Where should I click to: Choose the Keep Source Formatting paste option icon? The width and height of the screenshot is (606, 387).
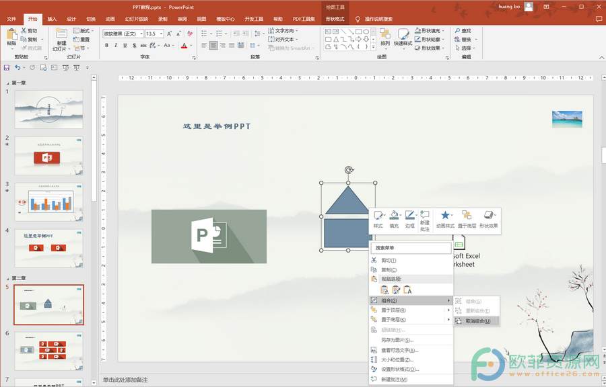(x=384, y=290)
